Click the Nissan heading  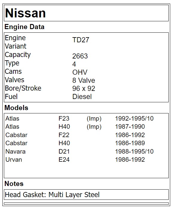coord(25,13)
